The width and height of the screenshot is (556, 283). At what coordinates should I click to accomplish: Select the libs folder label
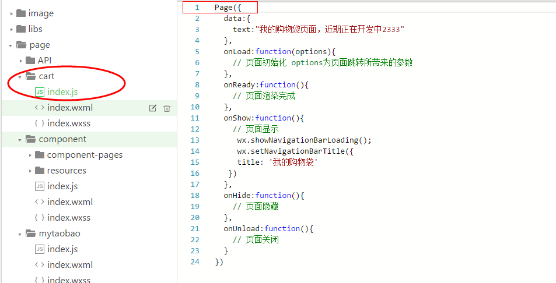pyautogui.click(x=36, y=29)
